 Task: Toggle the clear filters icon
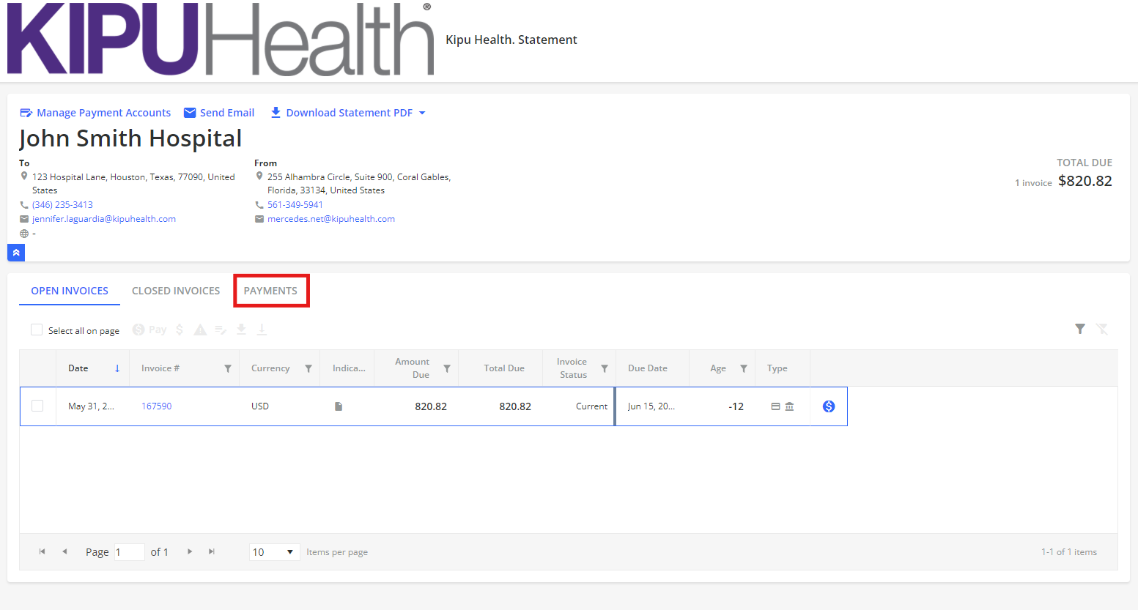[x=1102, y=330]
